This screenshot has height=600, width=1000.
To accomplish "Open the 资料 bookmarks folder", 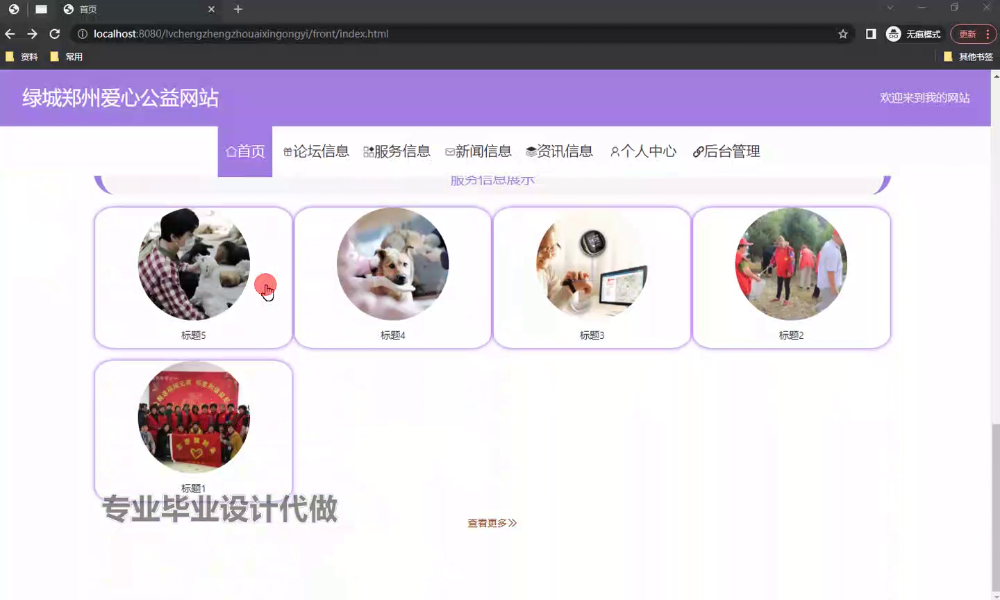I will pos(22,57).
